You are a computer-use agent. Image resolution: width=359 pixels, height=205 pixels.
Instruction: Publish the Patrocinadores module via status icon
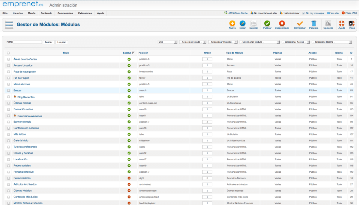pyautogui.click(x=129, y=178)
